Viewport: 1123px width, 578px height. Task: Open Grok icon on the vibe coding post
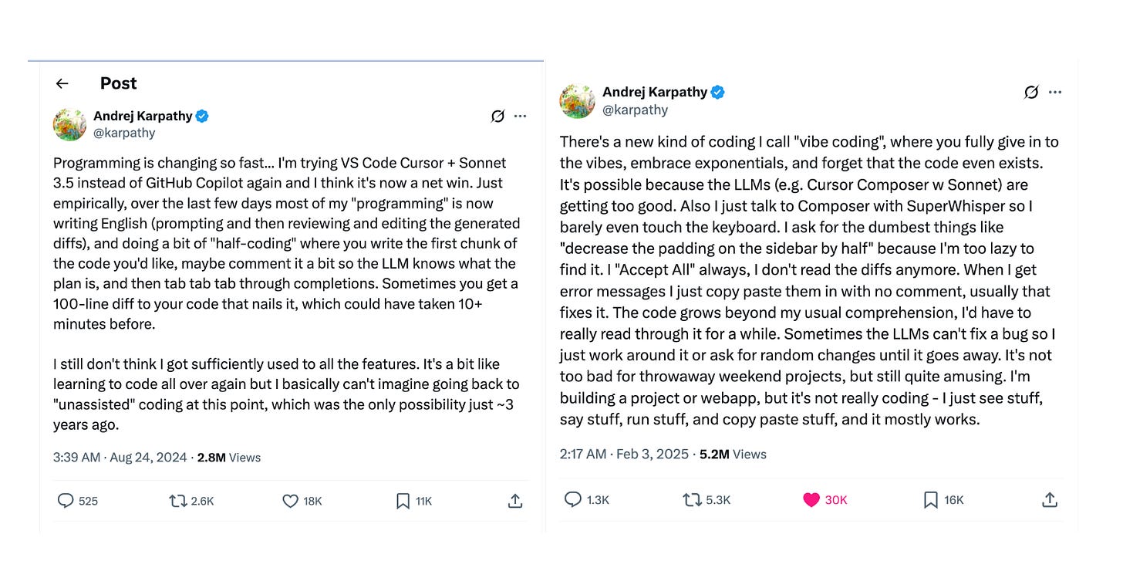click(1031, 93)
